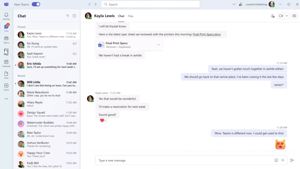
Task: Open the emoji picker in compose box
Action: (x=276, y=160)
